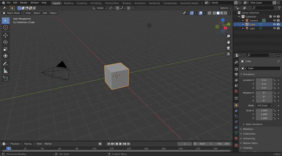
Task: Select the Scale tool
Action: 6,49
